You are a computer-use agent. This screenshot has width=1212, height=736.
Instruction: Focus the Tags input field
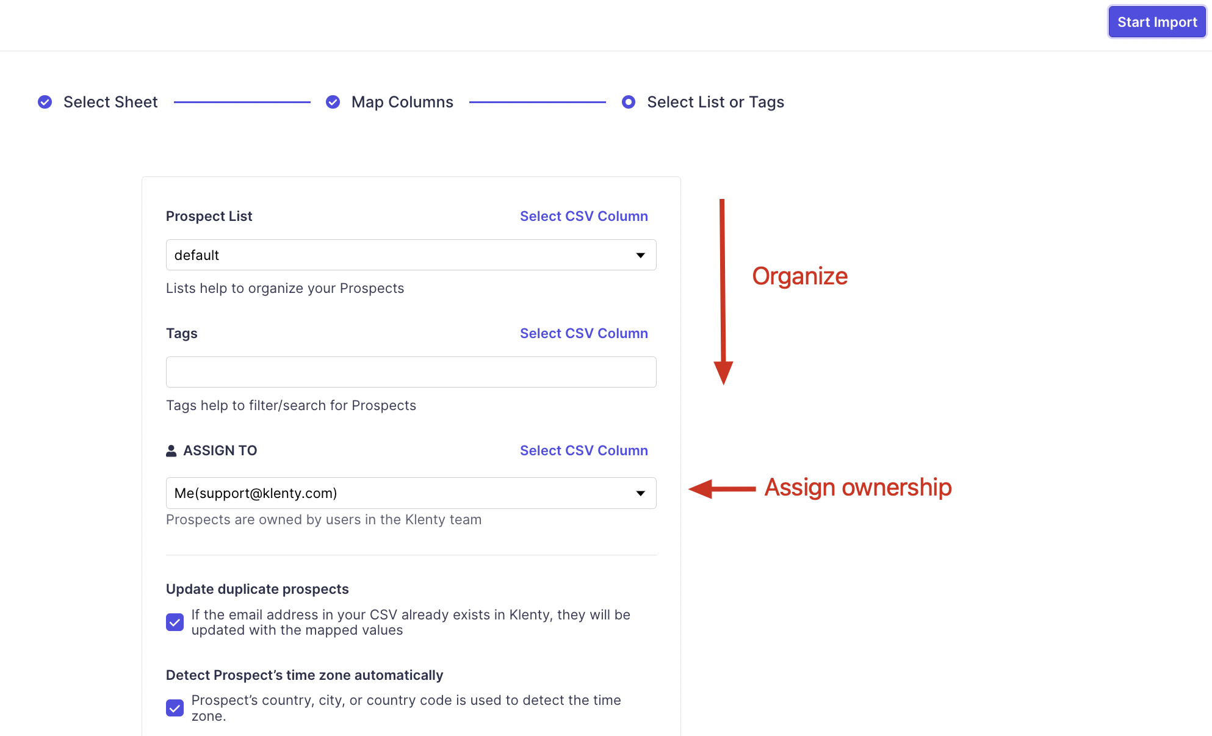(411, 372)
